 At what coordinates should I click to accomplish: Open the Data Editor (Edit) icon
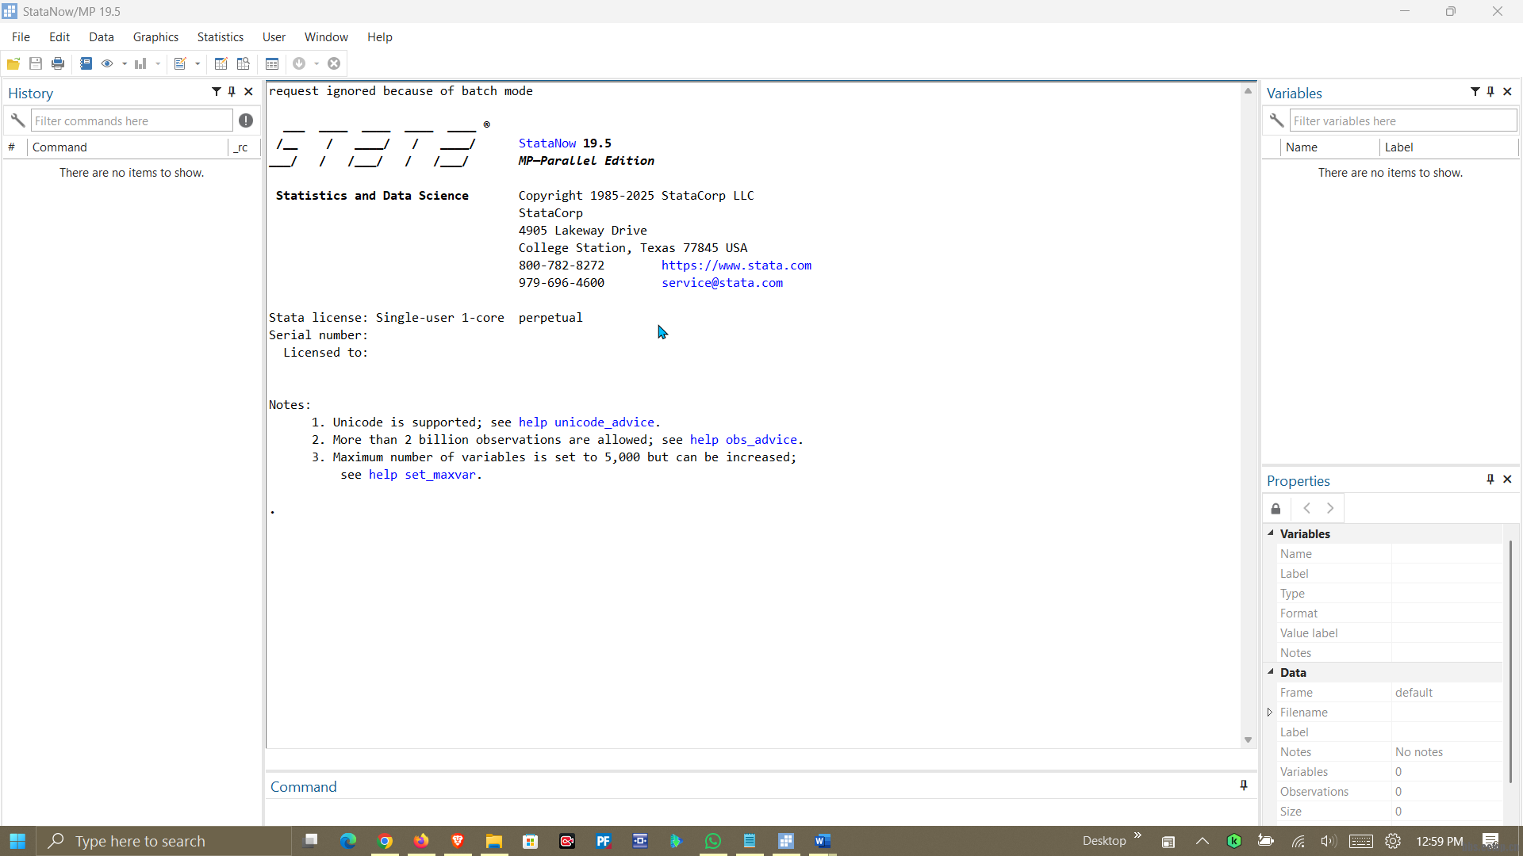tap(221, 63)
